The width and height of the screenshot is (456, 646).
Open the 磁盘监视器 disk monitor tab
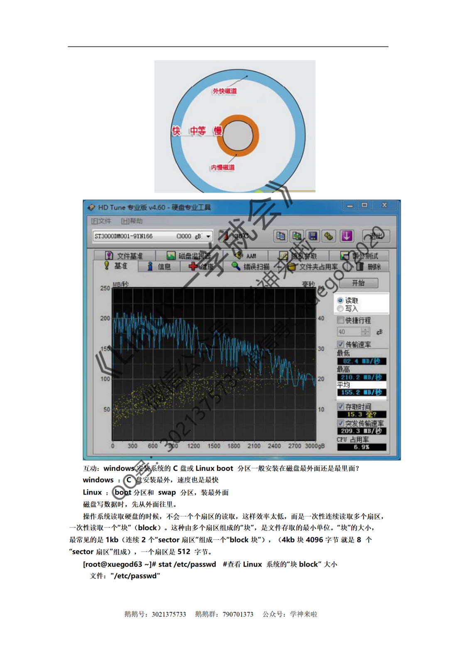[189, 255]
